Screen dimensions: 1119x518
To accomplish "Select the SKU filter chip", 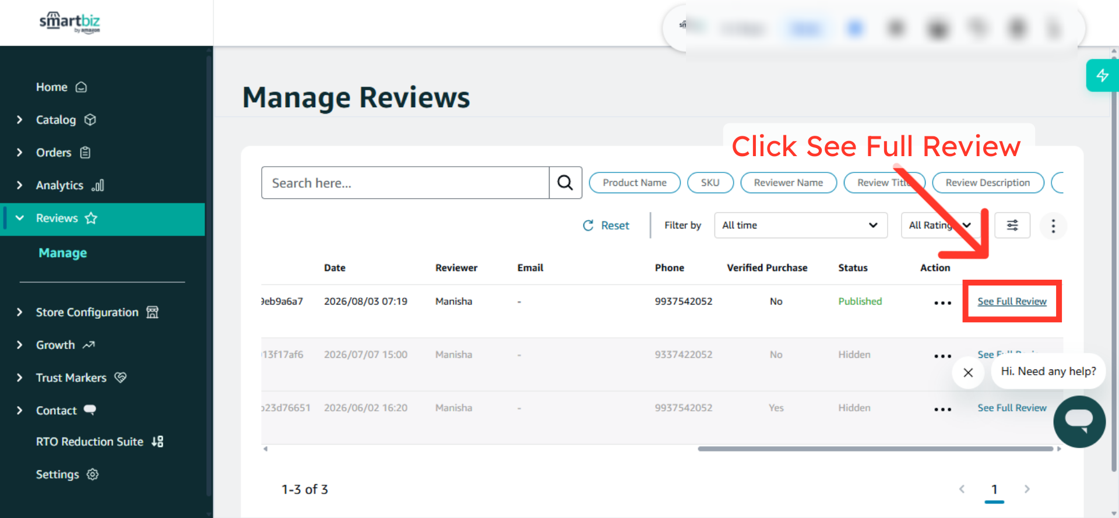I will (x=710, y=182).
